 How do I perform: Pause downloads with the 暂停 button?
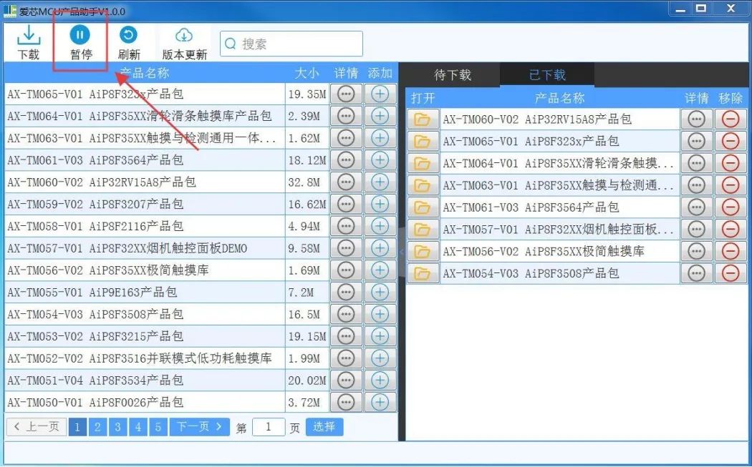click(80, 42)
